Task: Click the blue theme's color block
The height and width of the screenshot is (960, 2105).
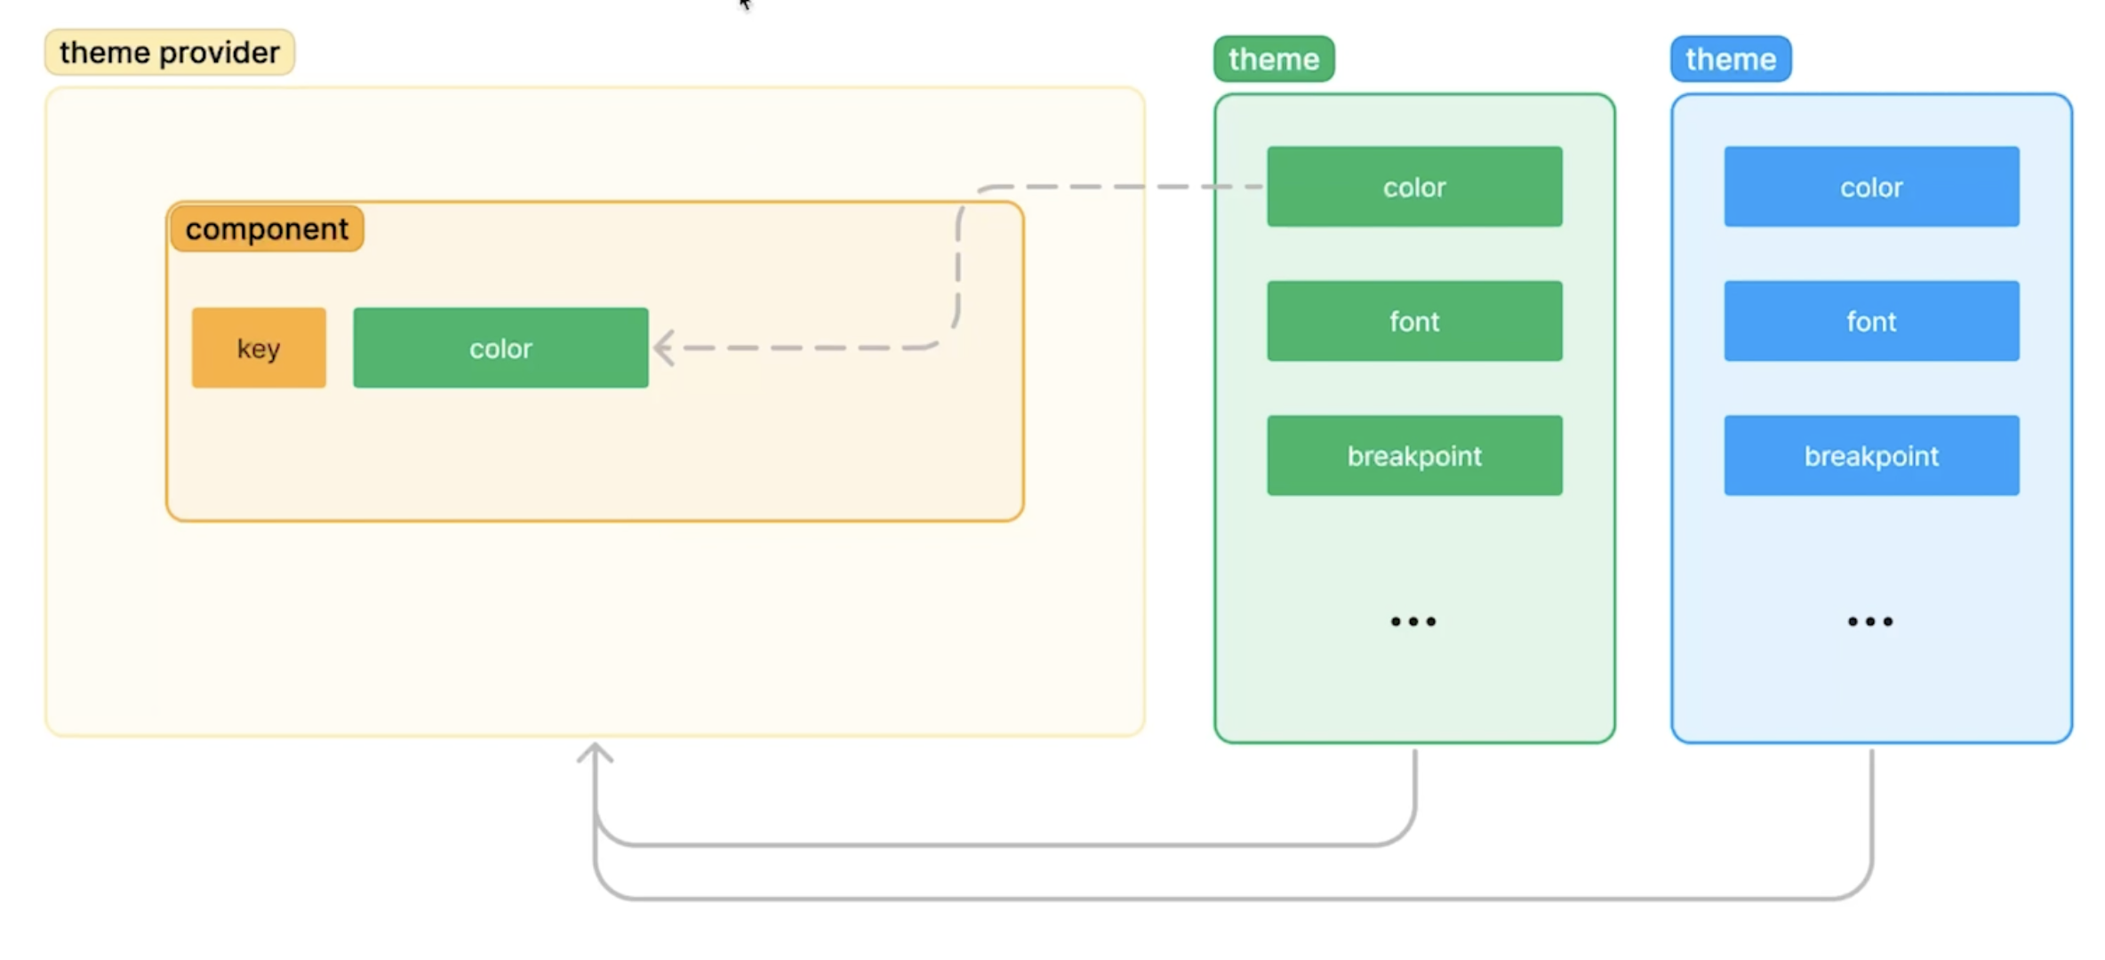Action: tap(1870, 187)
